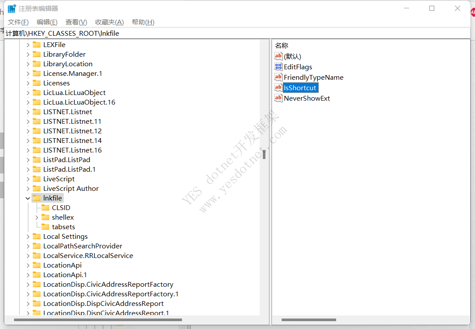Click the tree pane horizontal scrollbar thumb
The image size is (475, 329).
pyautogui.click(x=98, y=320)
